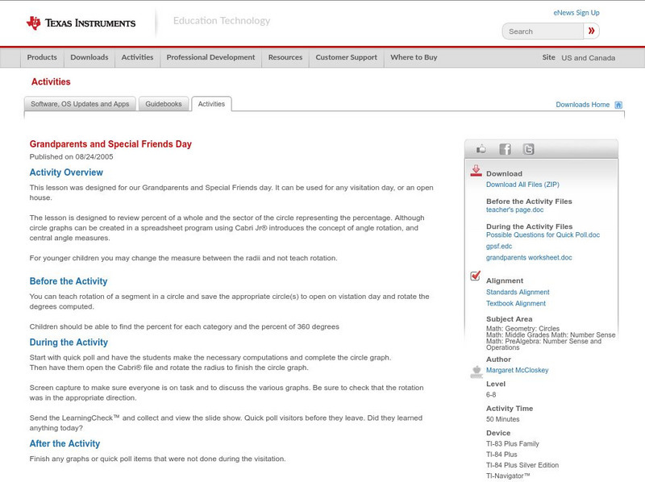Go to the Downloads Home link

pos(582,105)
